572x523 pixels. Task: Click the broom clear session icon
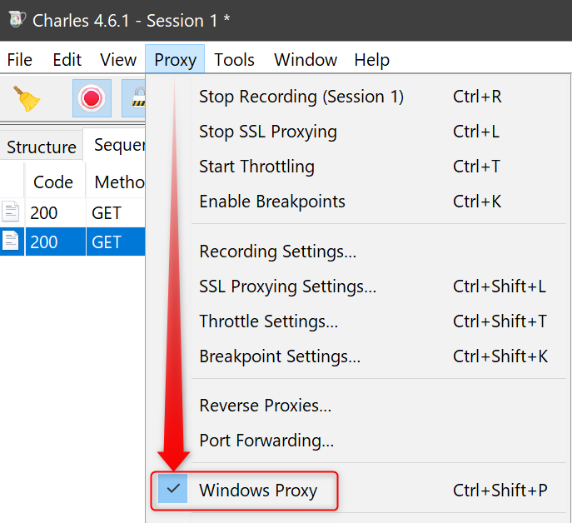pos(27,98)
